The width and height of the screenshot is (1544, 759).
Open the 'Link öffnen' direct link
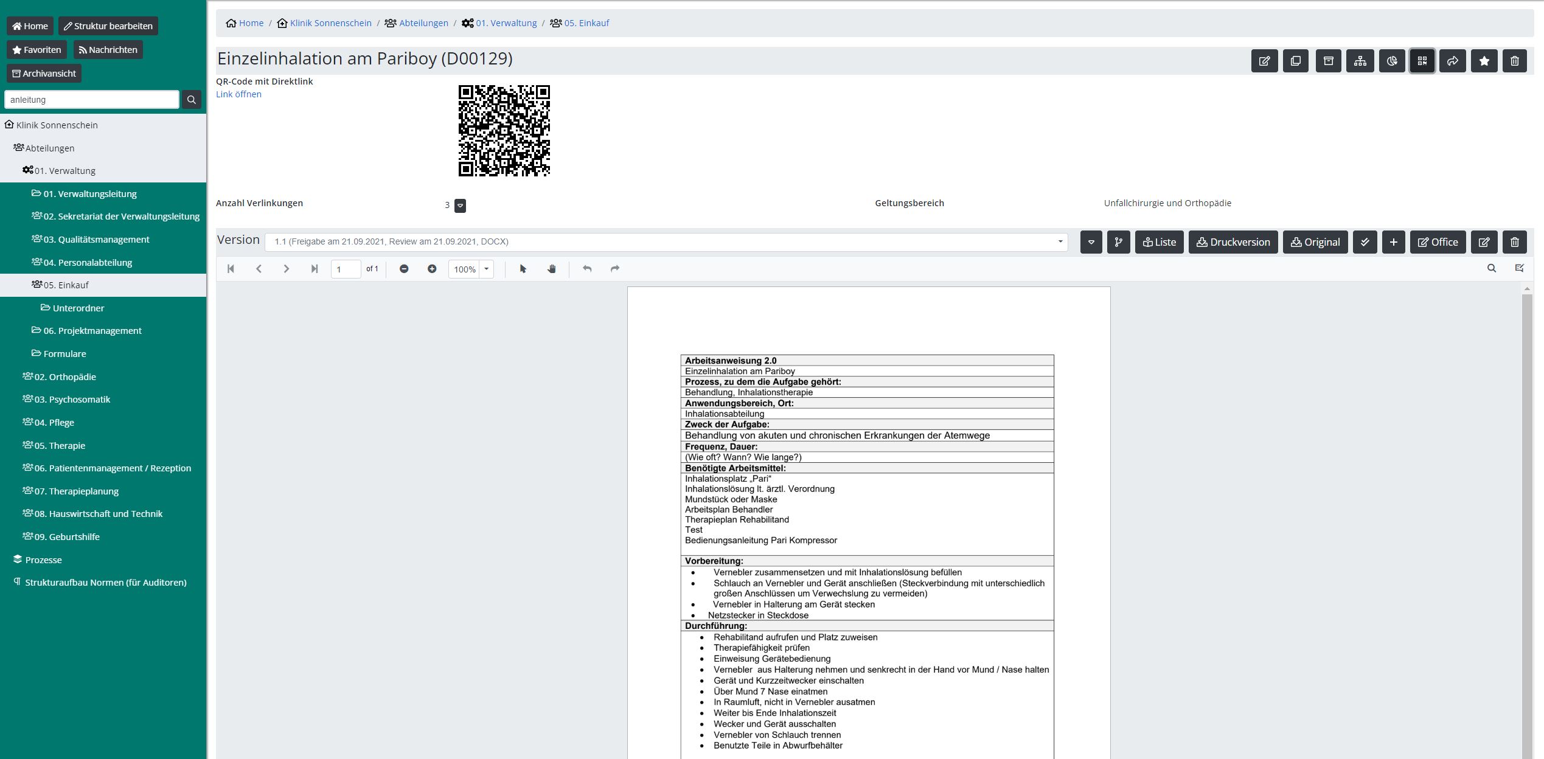pos(238,94)
